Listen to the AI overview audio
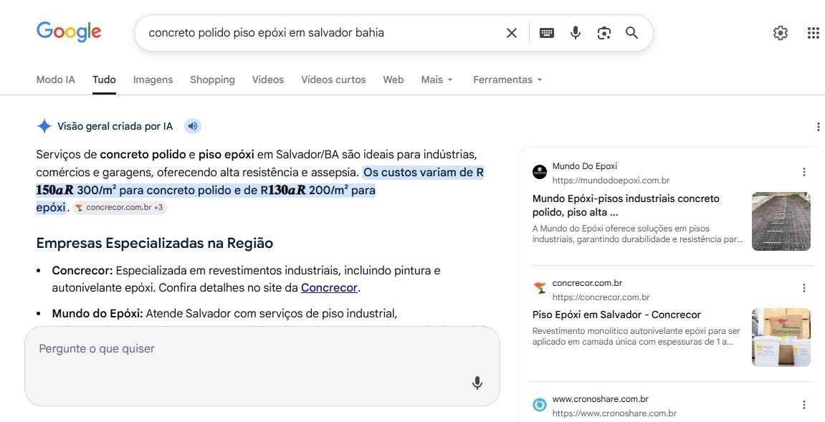 tap(193, 126)
